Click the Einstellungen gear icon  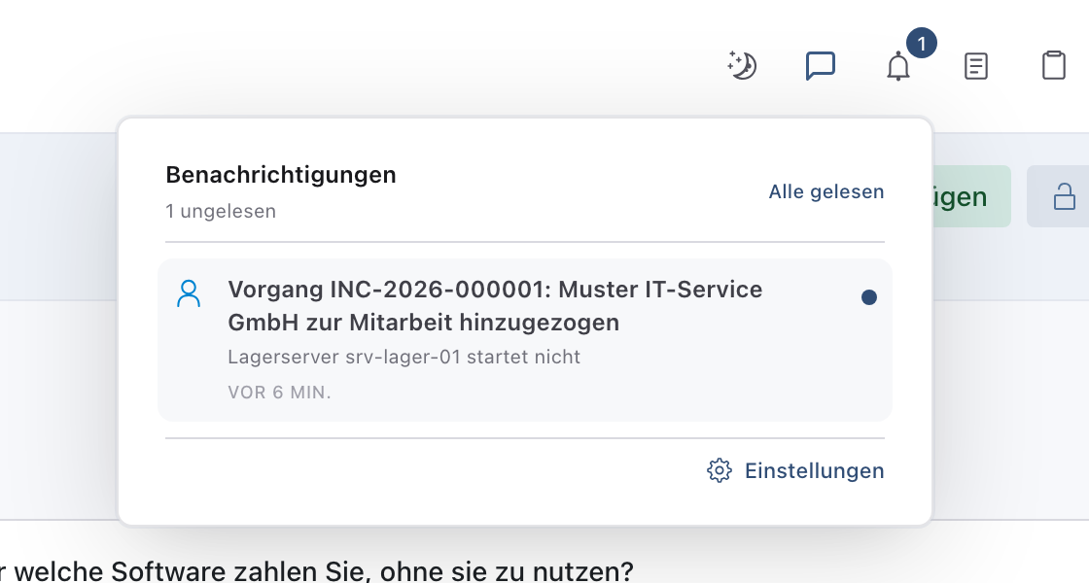point(720,470)
